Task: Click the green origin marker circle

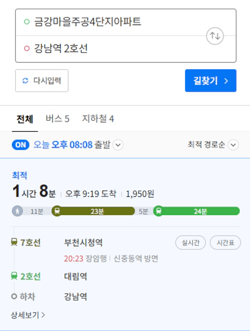Action: (x=27, y=21)
